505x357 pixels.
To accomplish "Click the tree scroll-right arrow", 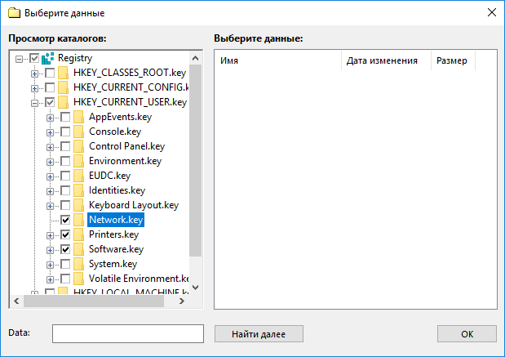I will coord(182,301).
